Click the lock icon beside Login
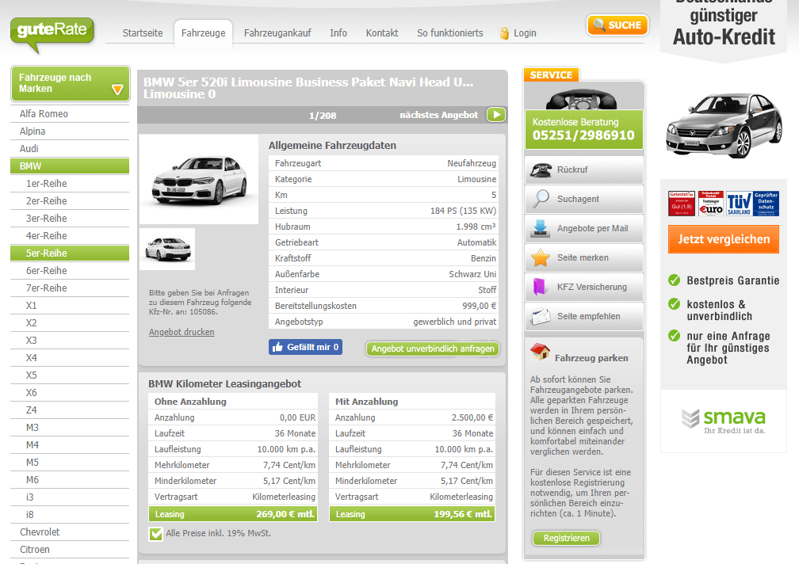 coord(504,33)
